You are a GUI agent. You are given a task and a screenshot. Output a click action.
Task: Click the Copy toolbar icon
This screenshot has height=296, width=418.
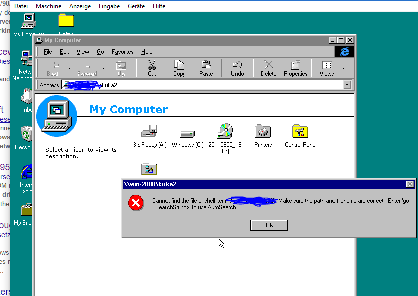click(179, 68)
